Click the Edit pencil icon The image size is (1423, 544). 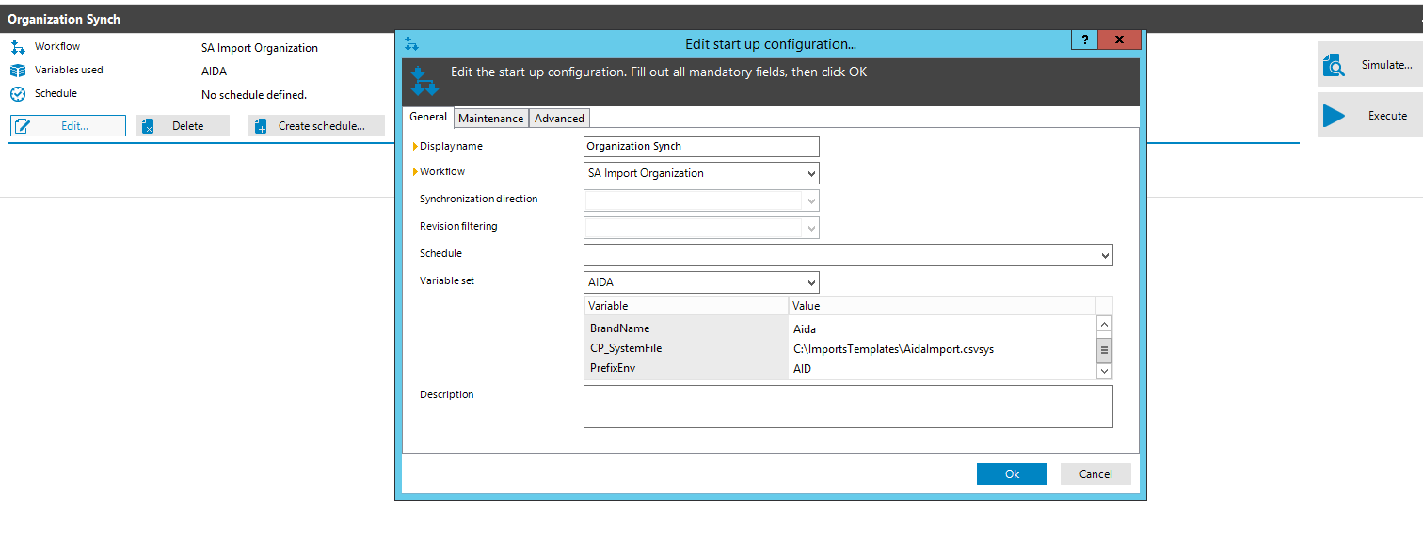23,126
